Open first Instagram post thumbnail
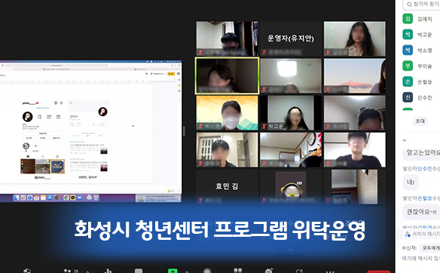 coord(28,166)
